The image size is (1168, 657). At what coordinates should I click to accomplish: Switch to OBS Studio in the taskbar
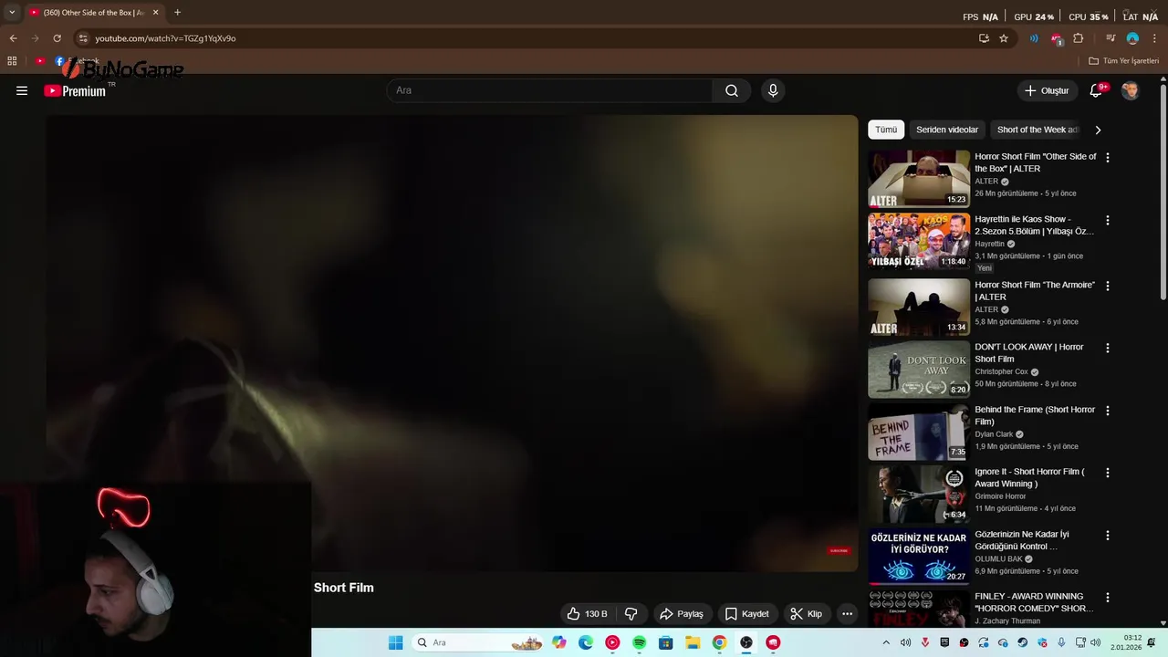point(746,642)
